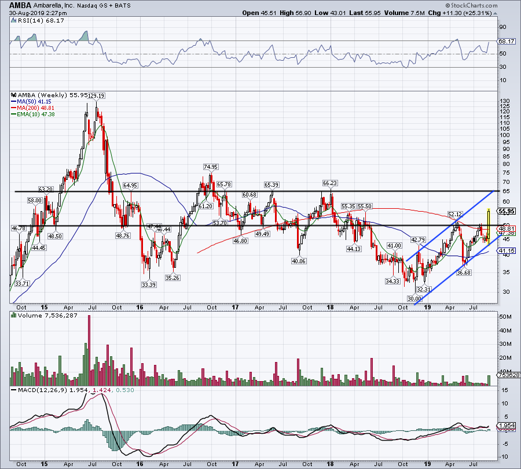Click the bold 55.95 last-price tag on right axis

tap(507, 211)
